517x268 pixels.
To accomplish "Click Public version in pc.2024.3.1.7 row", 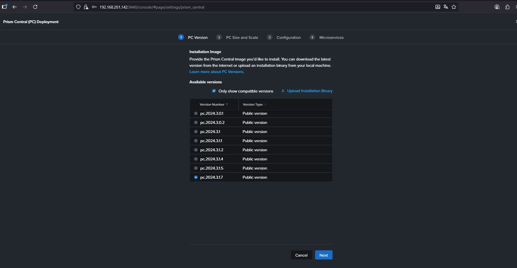I will (255, 177).
